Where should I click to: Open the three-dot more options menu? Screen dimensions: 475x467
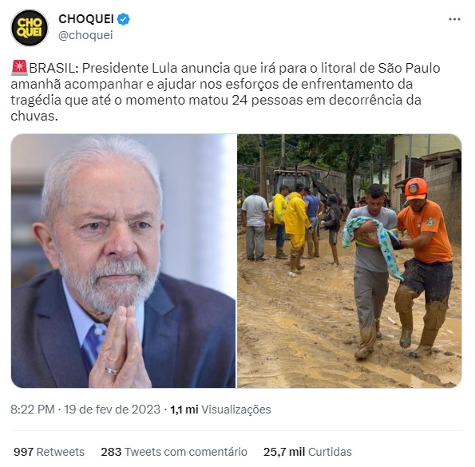point(454,19)
